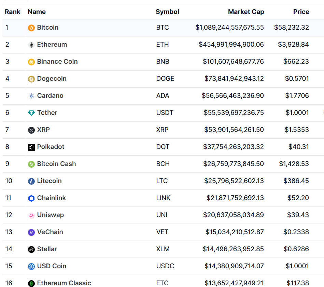Open the Litecoin name link
Screen dimensions: 324x287
[50, 181]
